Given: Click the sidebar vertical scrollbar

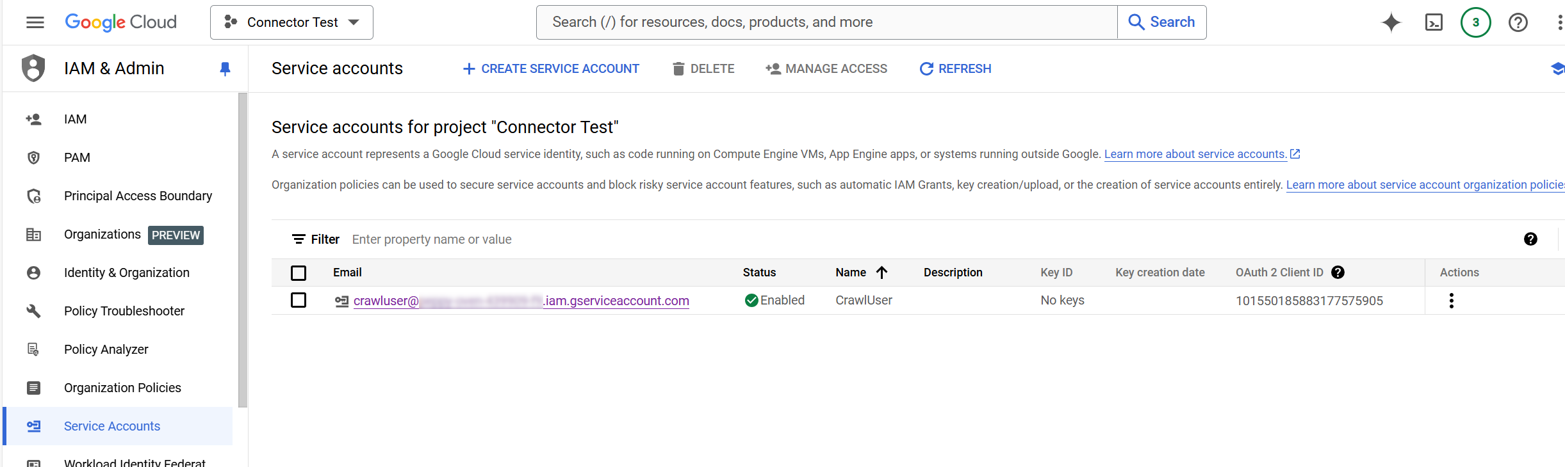Looking at the screenshot, I should (x=243, y=250).
